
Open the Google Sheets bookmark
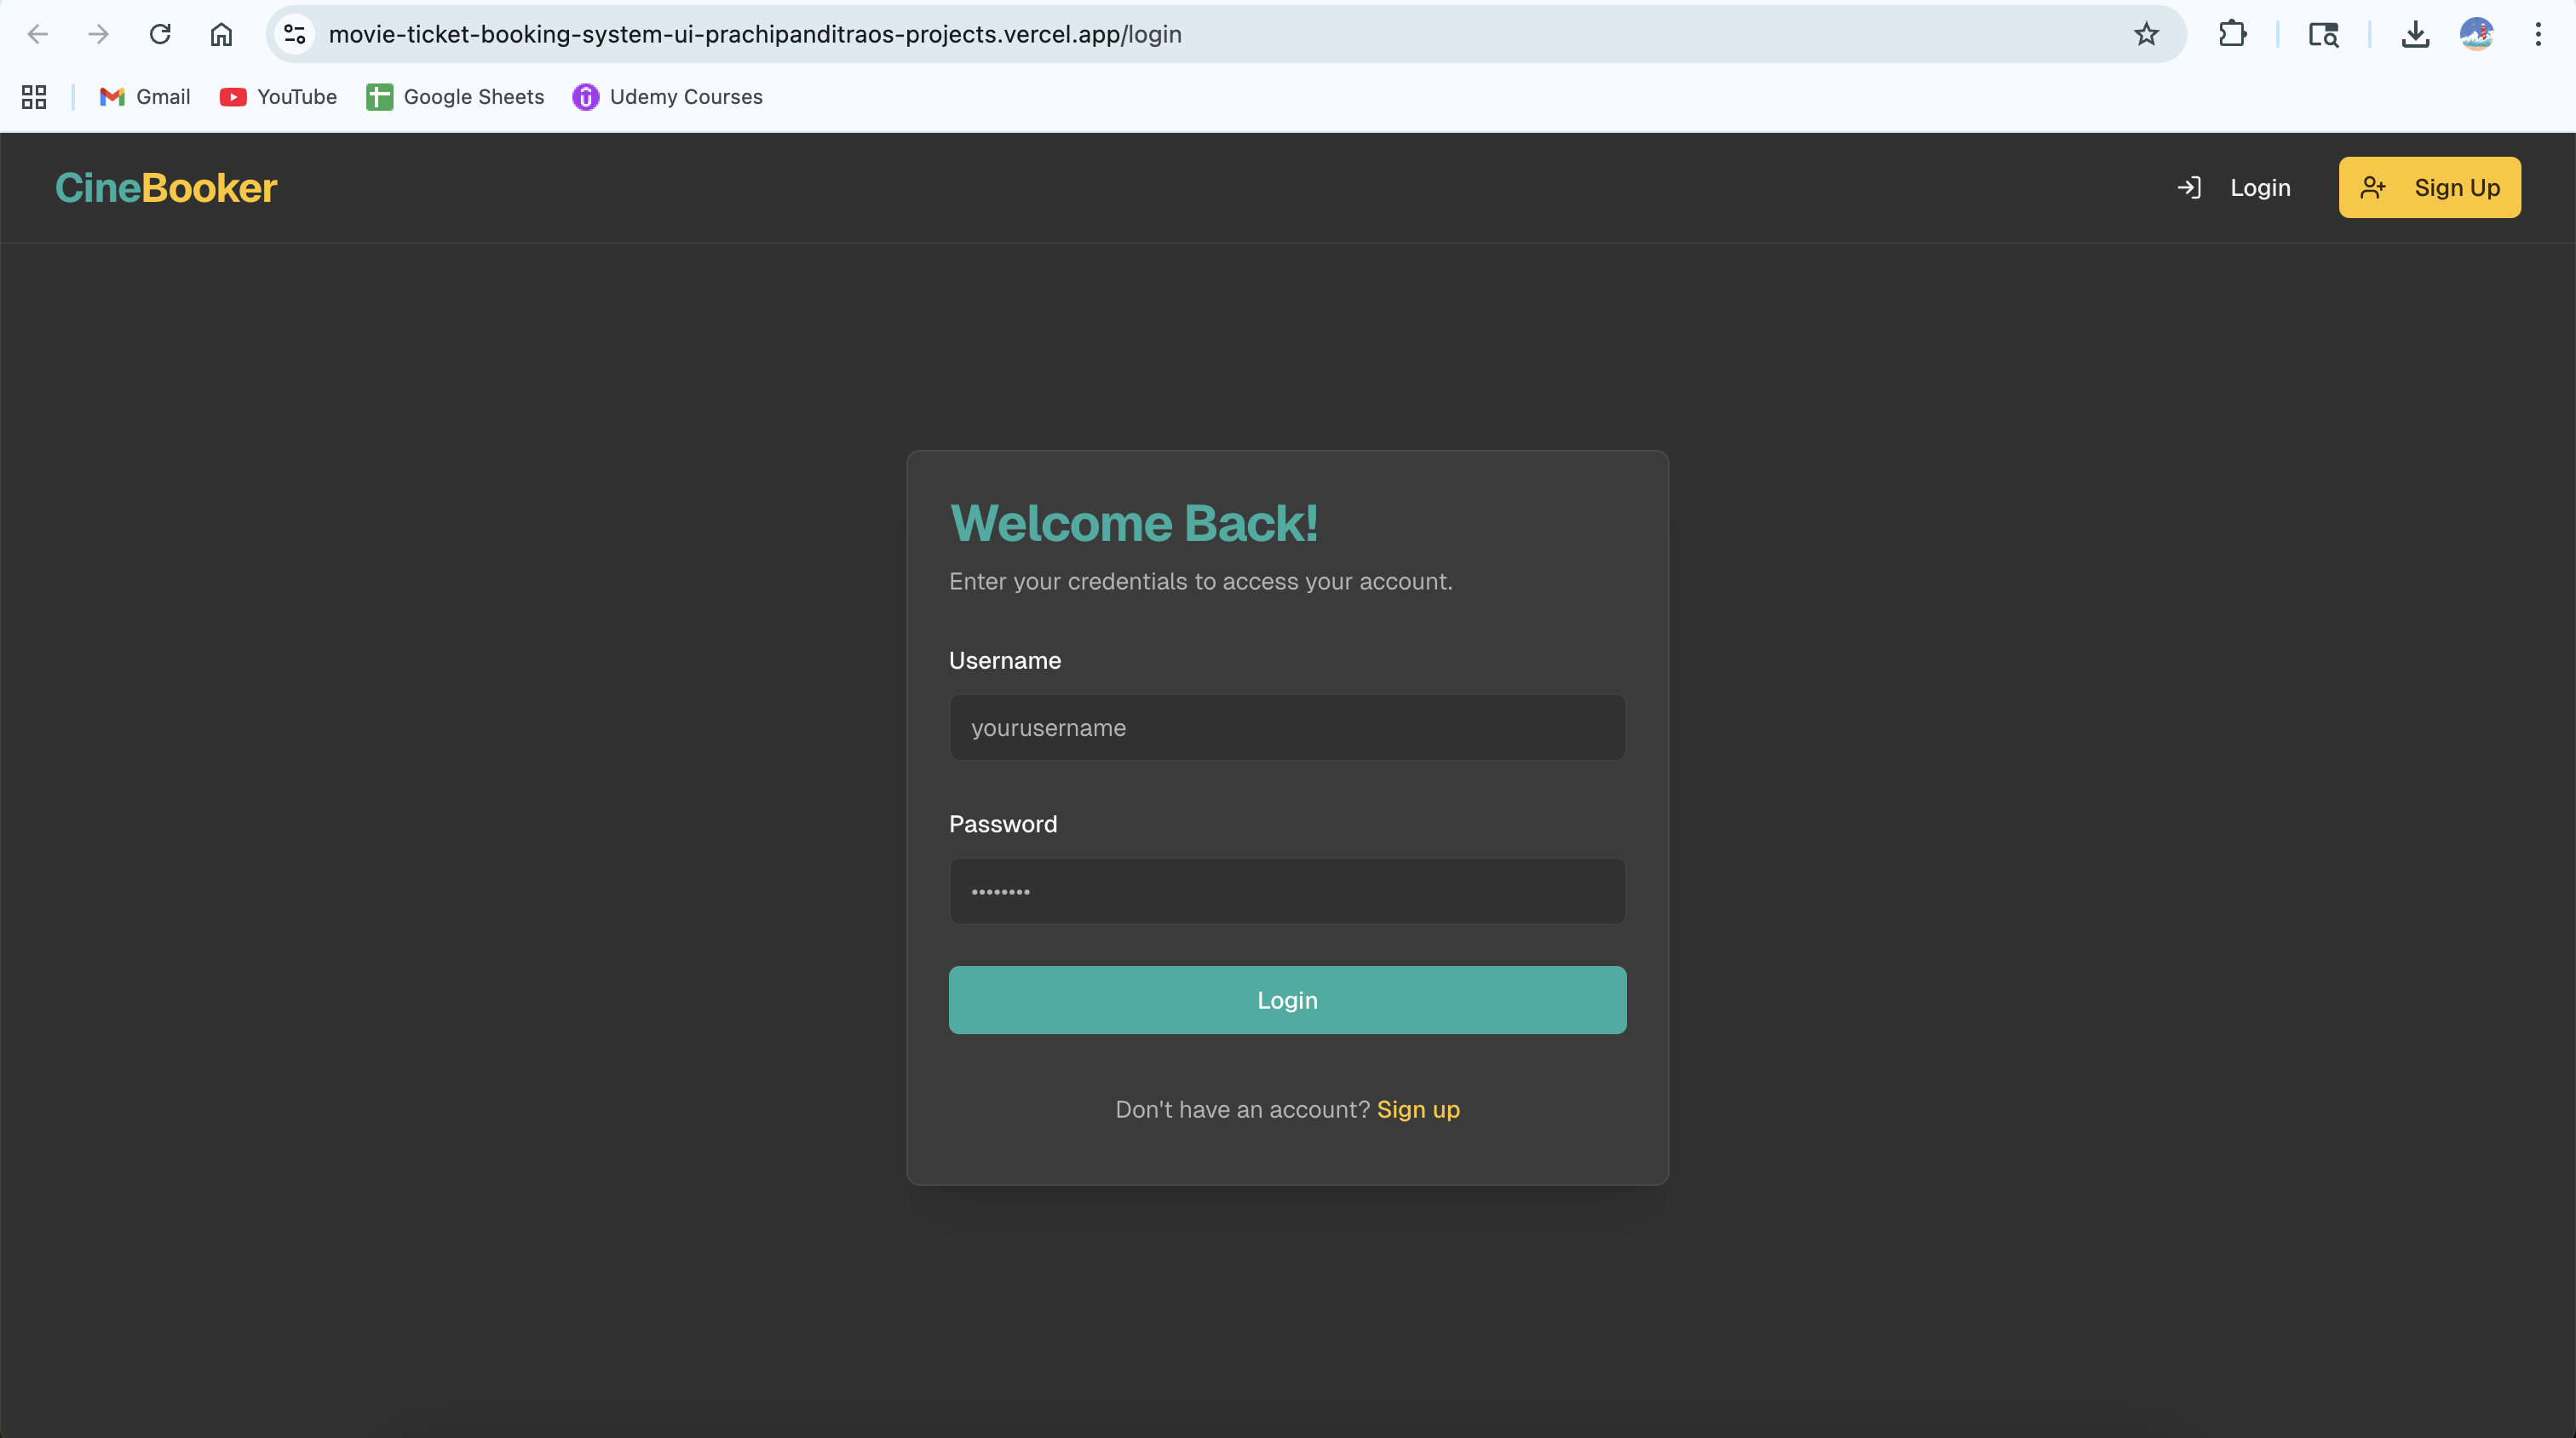pyautogui.click(x=455, y=97)
